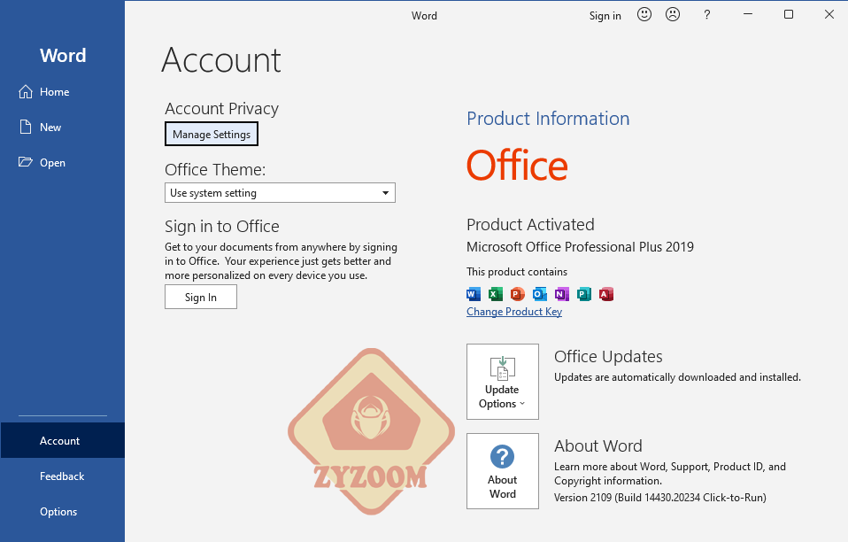
Task: Click the Home icon in sidebar
Action: (x=26, y=92)
